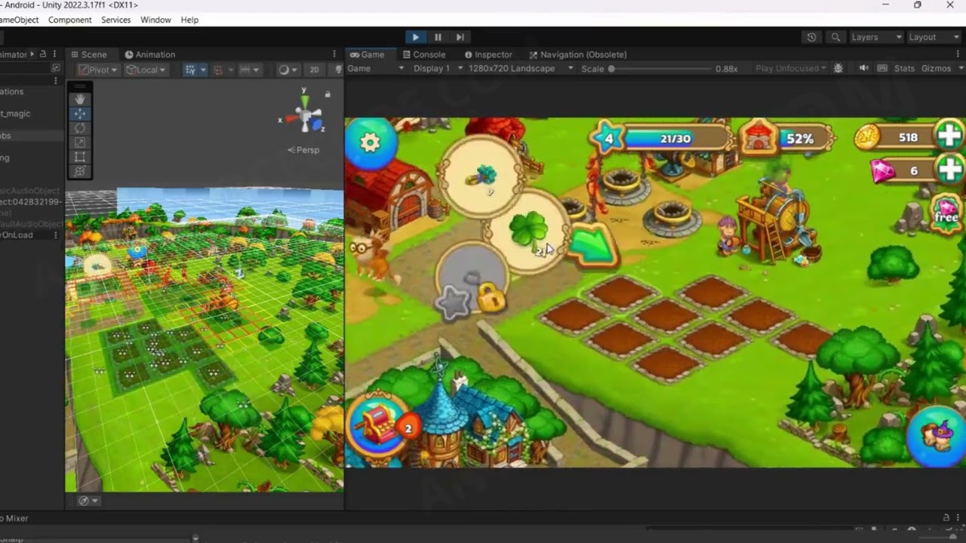The image size is (966, 543).
Task: Click the witch hat button bottom right
Action: [937, 437]
